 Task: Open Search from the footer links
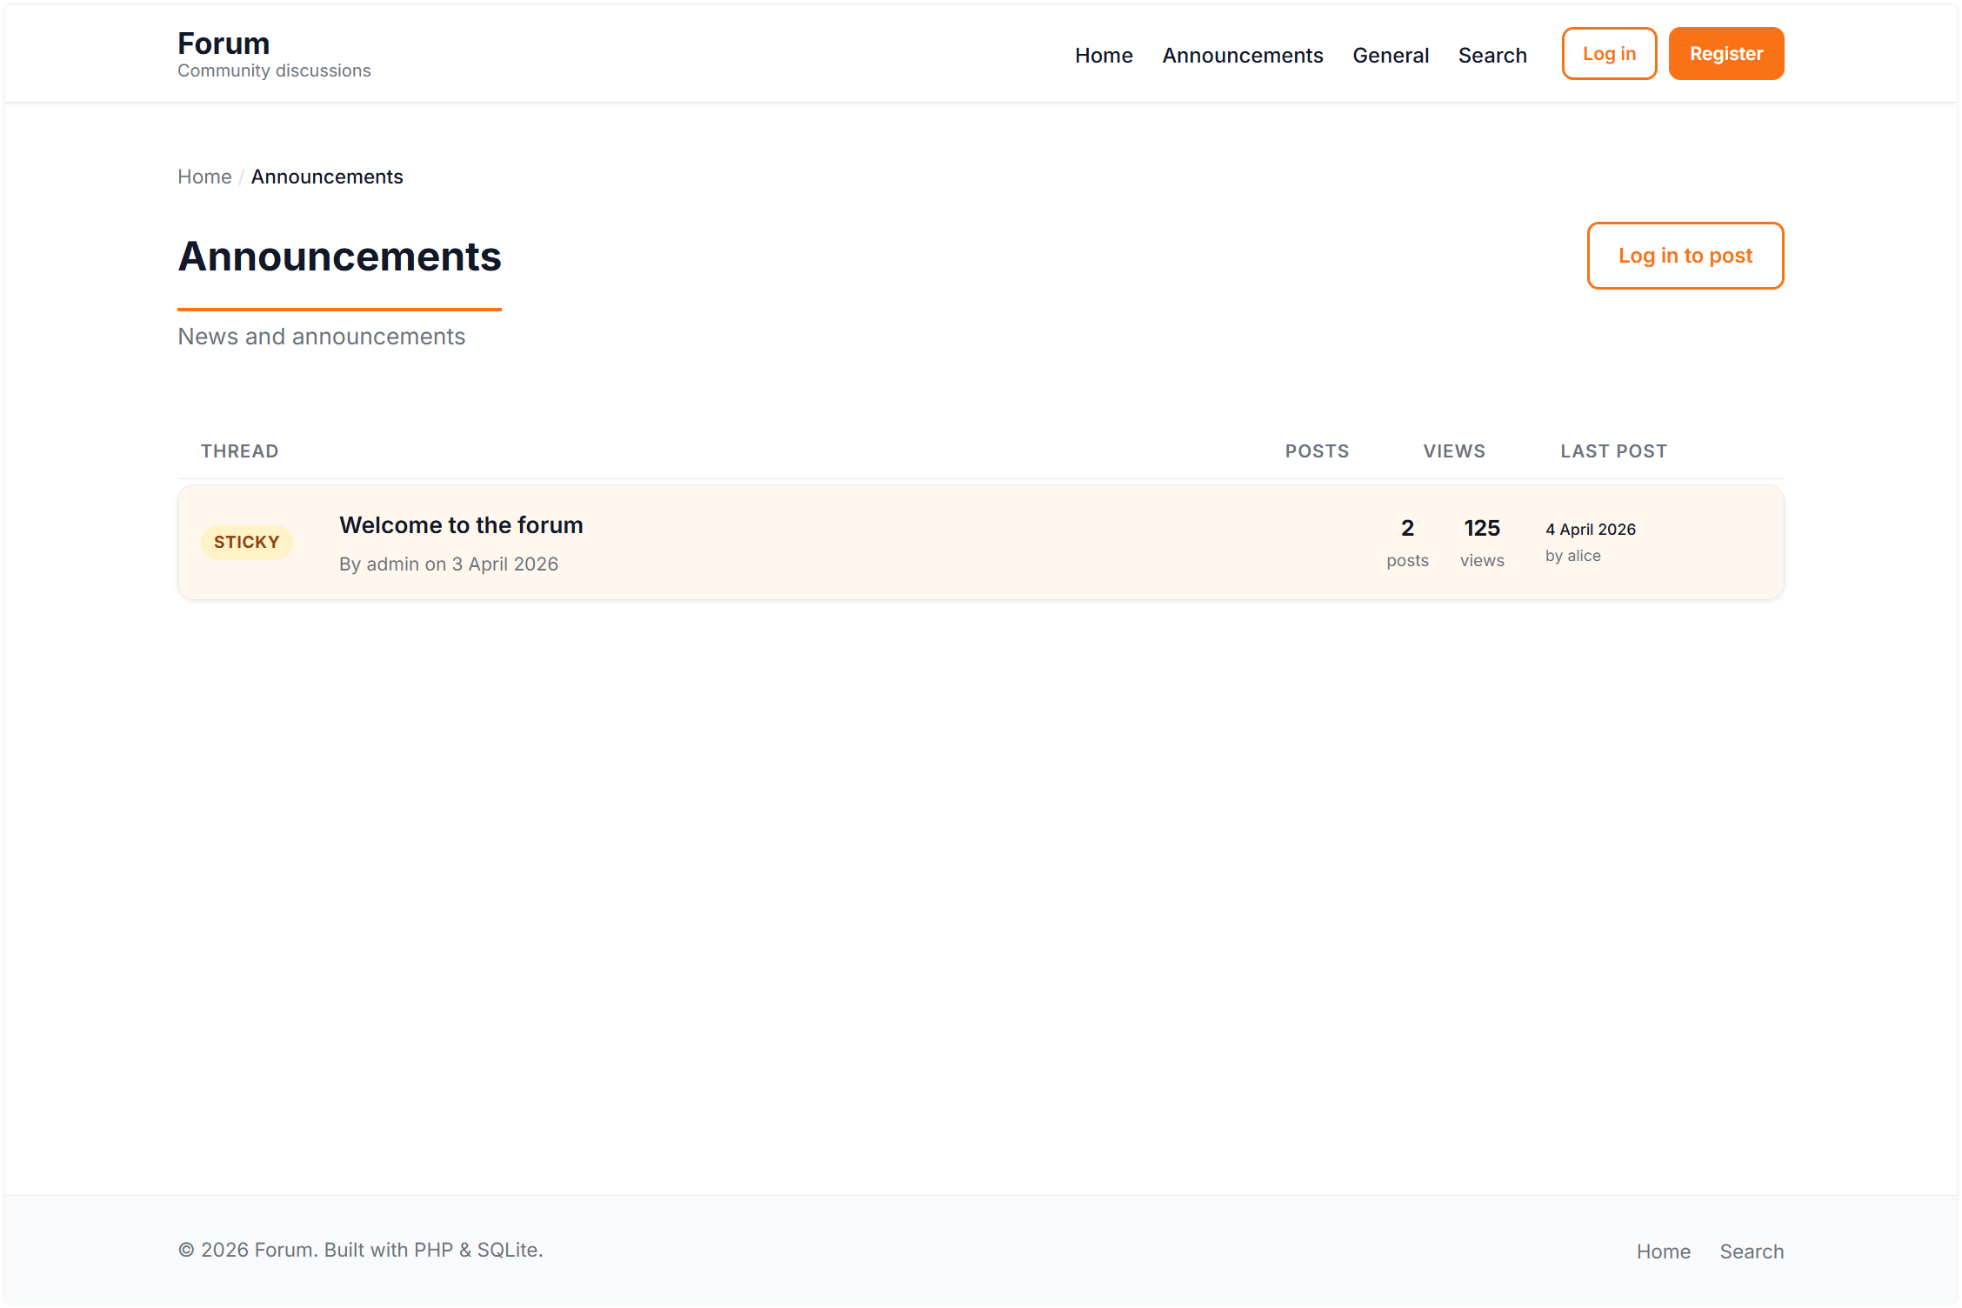[1752, 1251]
